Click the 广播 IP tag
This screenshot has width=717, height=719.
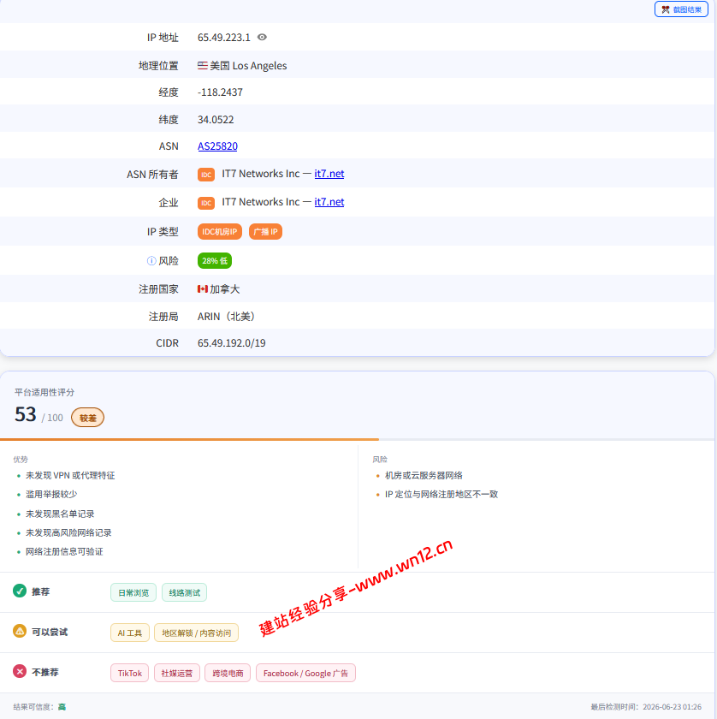(265, 232)
